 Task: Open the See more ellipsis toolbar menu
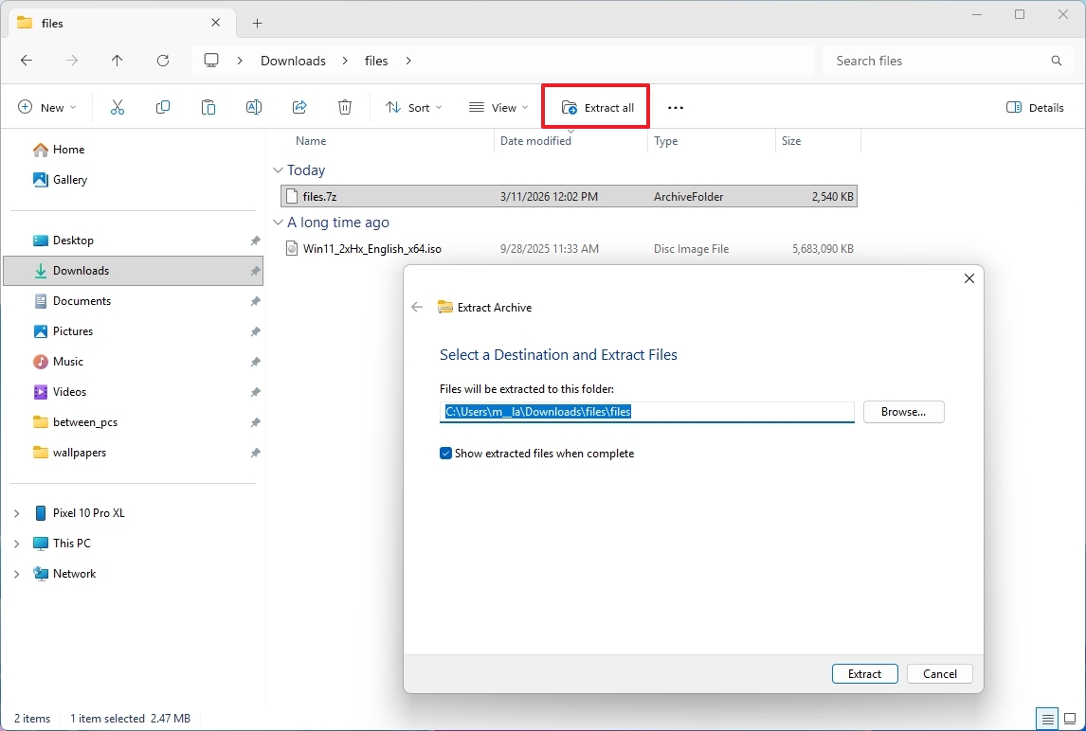tap(675, 107)
